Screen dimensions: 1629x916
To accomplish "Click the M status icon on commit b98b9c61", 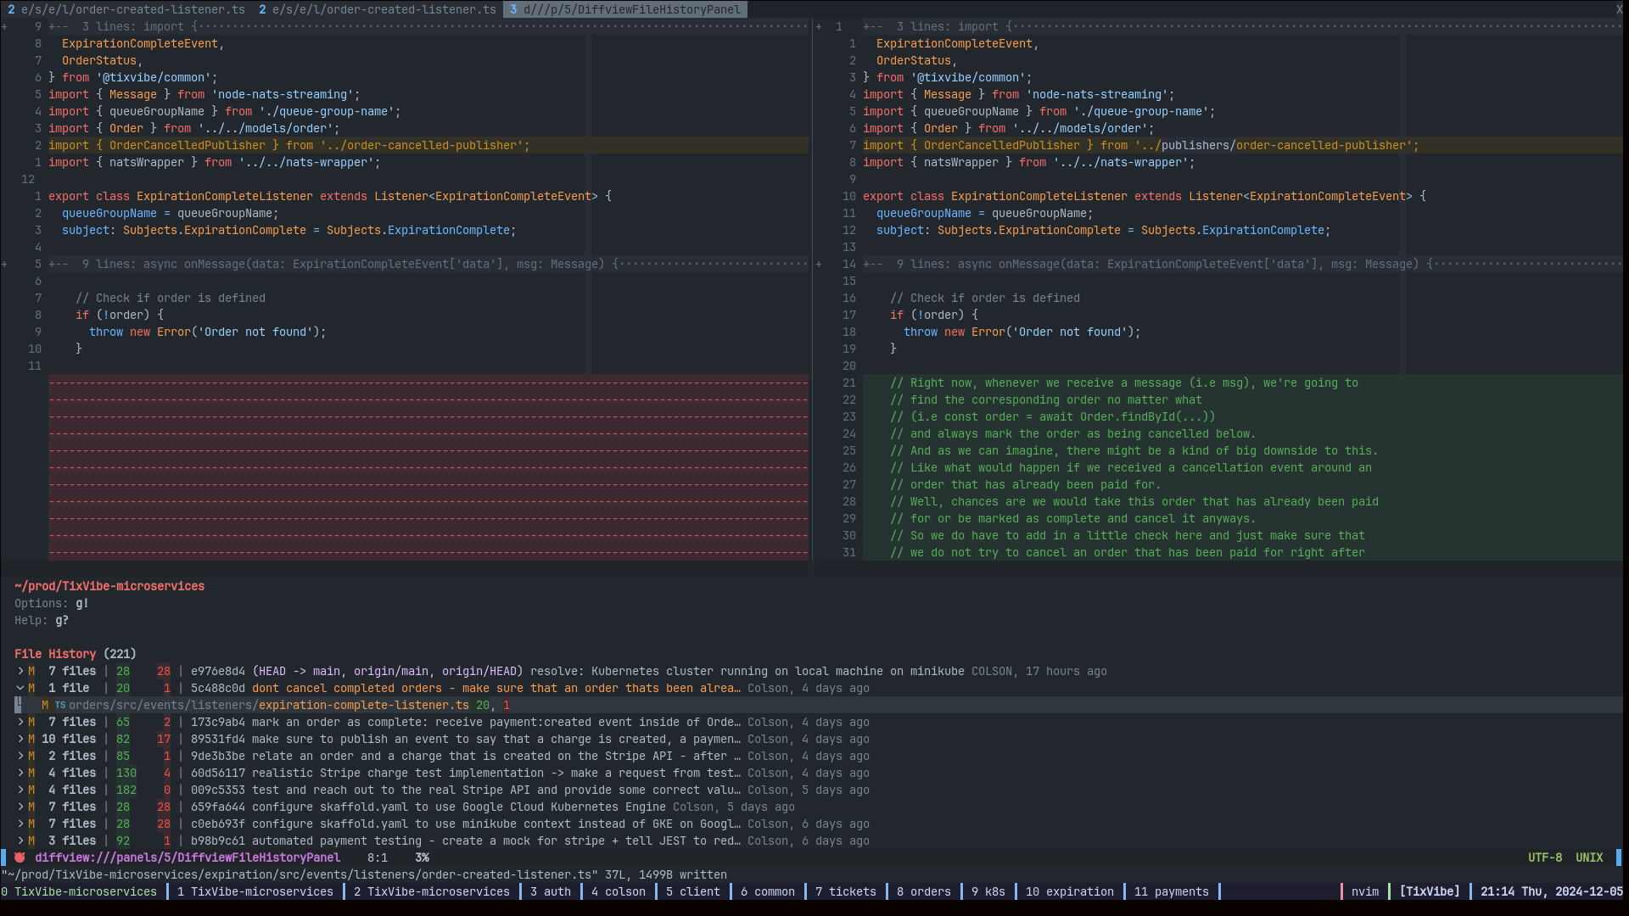I will coord(31,841).
